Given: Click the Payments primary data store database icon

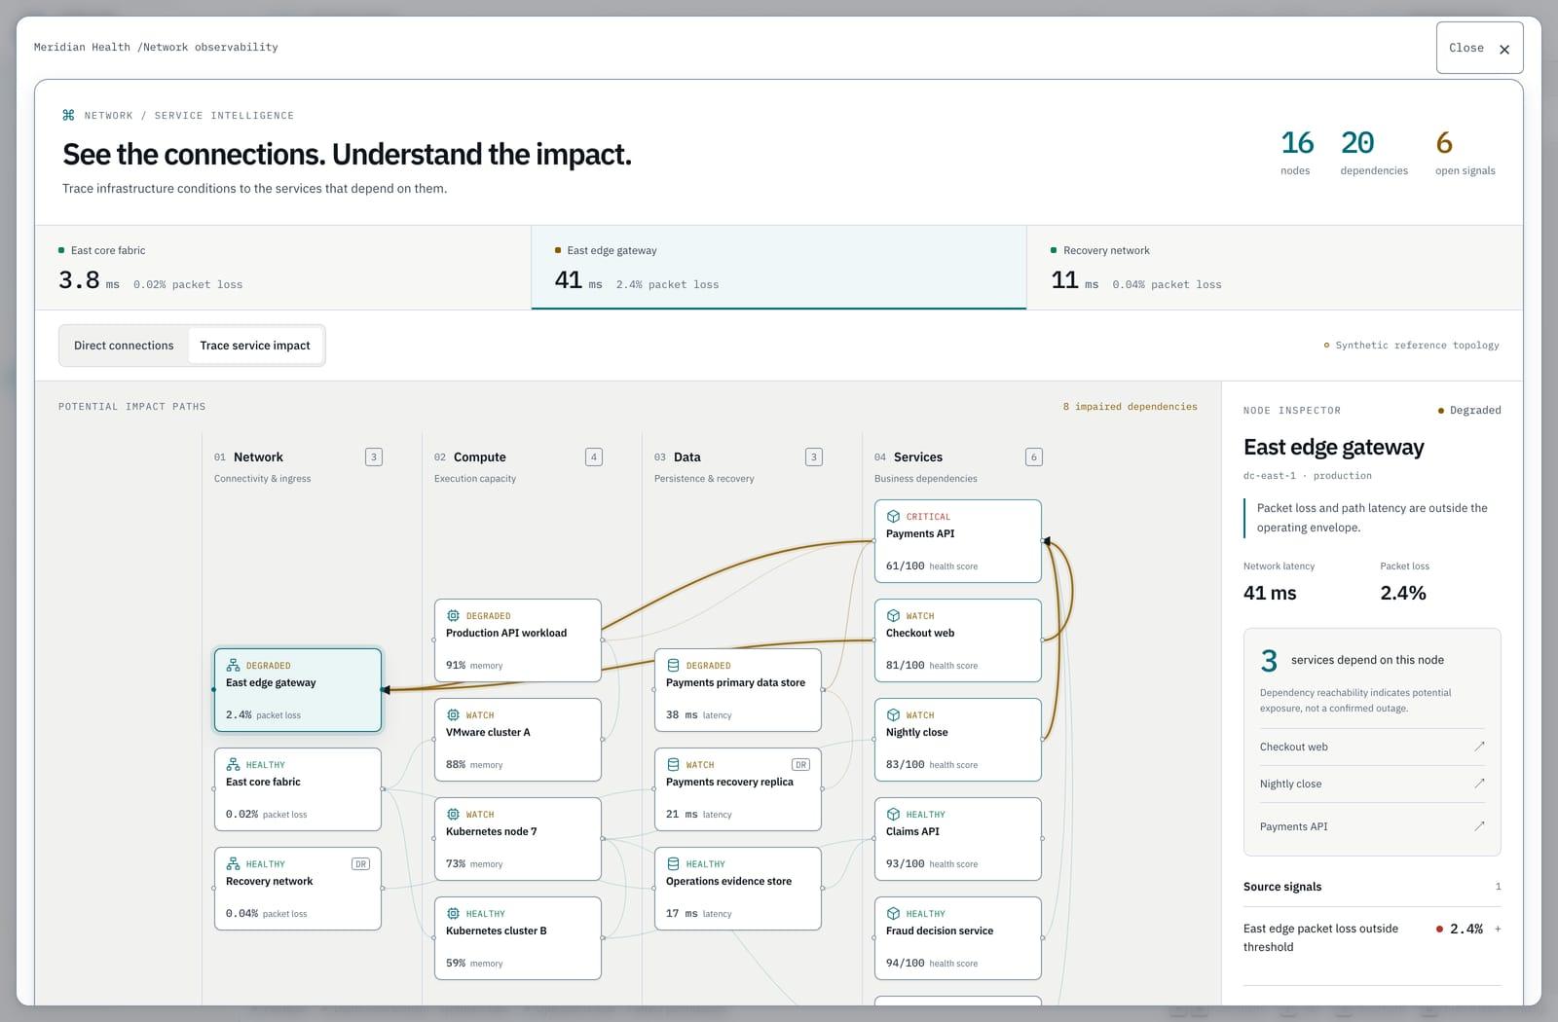Looking at the screenshot, I should [x=673, y=666].
